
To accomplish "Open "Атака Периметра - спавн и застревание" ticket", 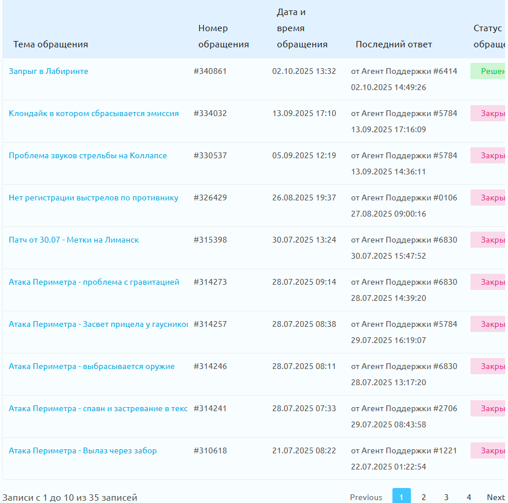I will tap(98, 408).
